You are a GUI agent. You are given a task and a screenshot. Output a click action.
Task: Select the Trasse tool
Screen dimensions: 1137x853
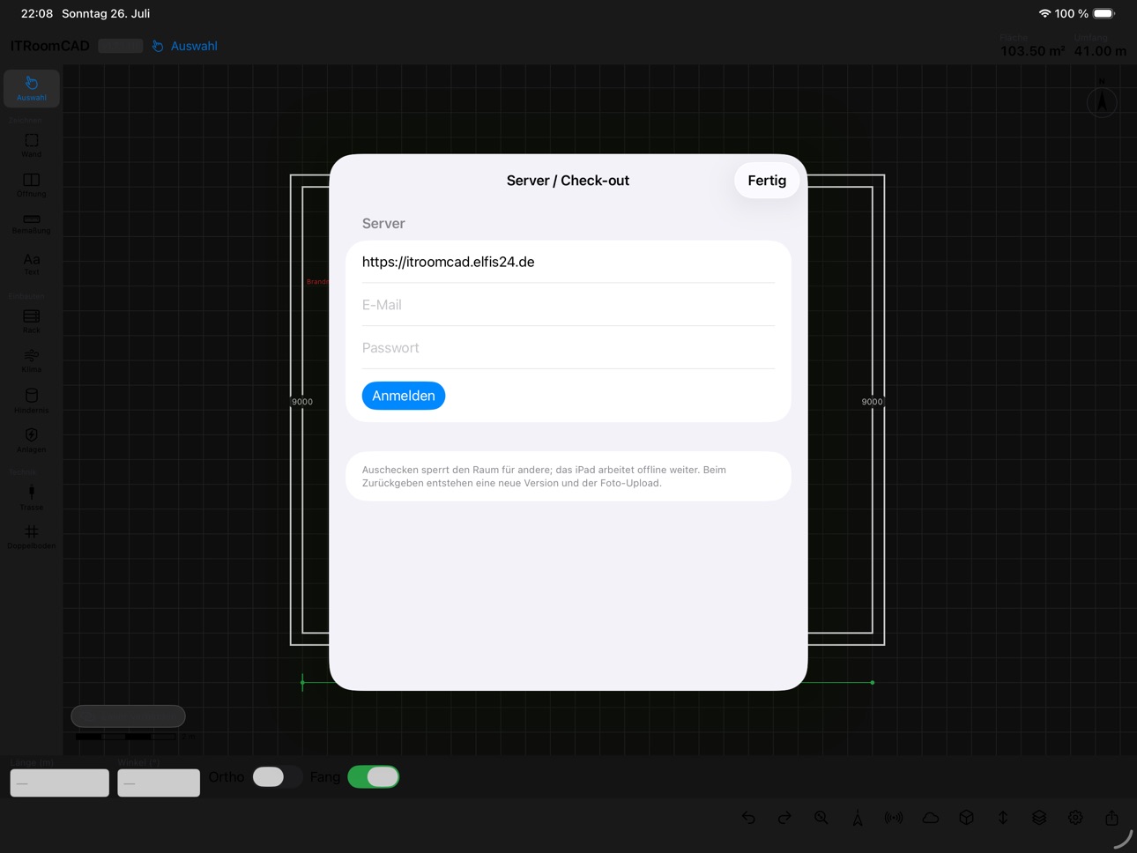point(32,497)
